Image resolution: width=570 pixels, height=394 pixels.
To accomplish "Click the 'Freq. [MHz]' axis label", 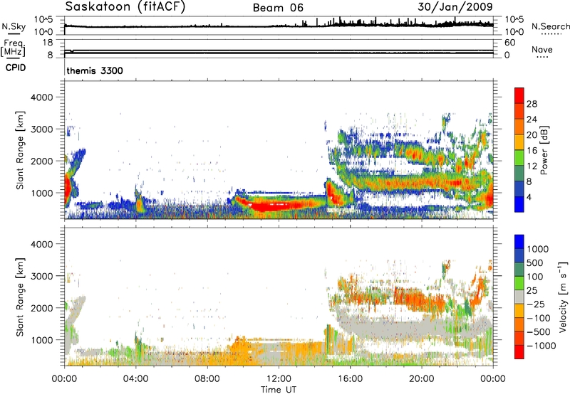I will click(14, 48).
